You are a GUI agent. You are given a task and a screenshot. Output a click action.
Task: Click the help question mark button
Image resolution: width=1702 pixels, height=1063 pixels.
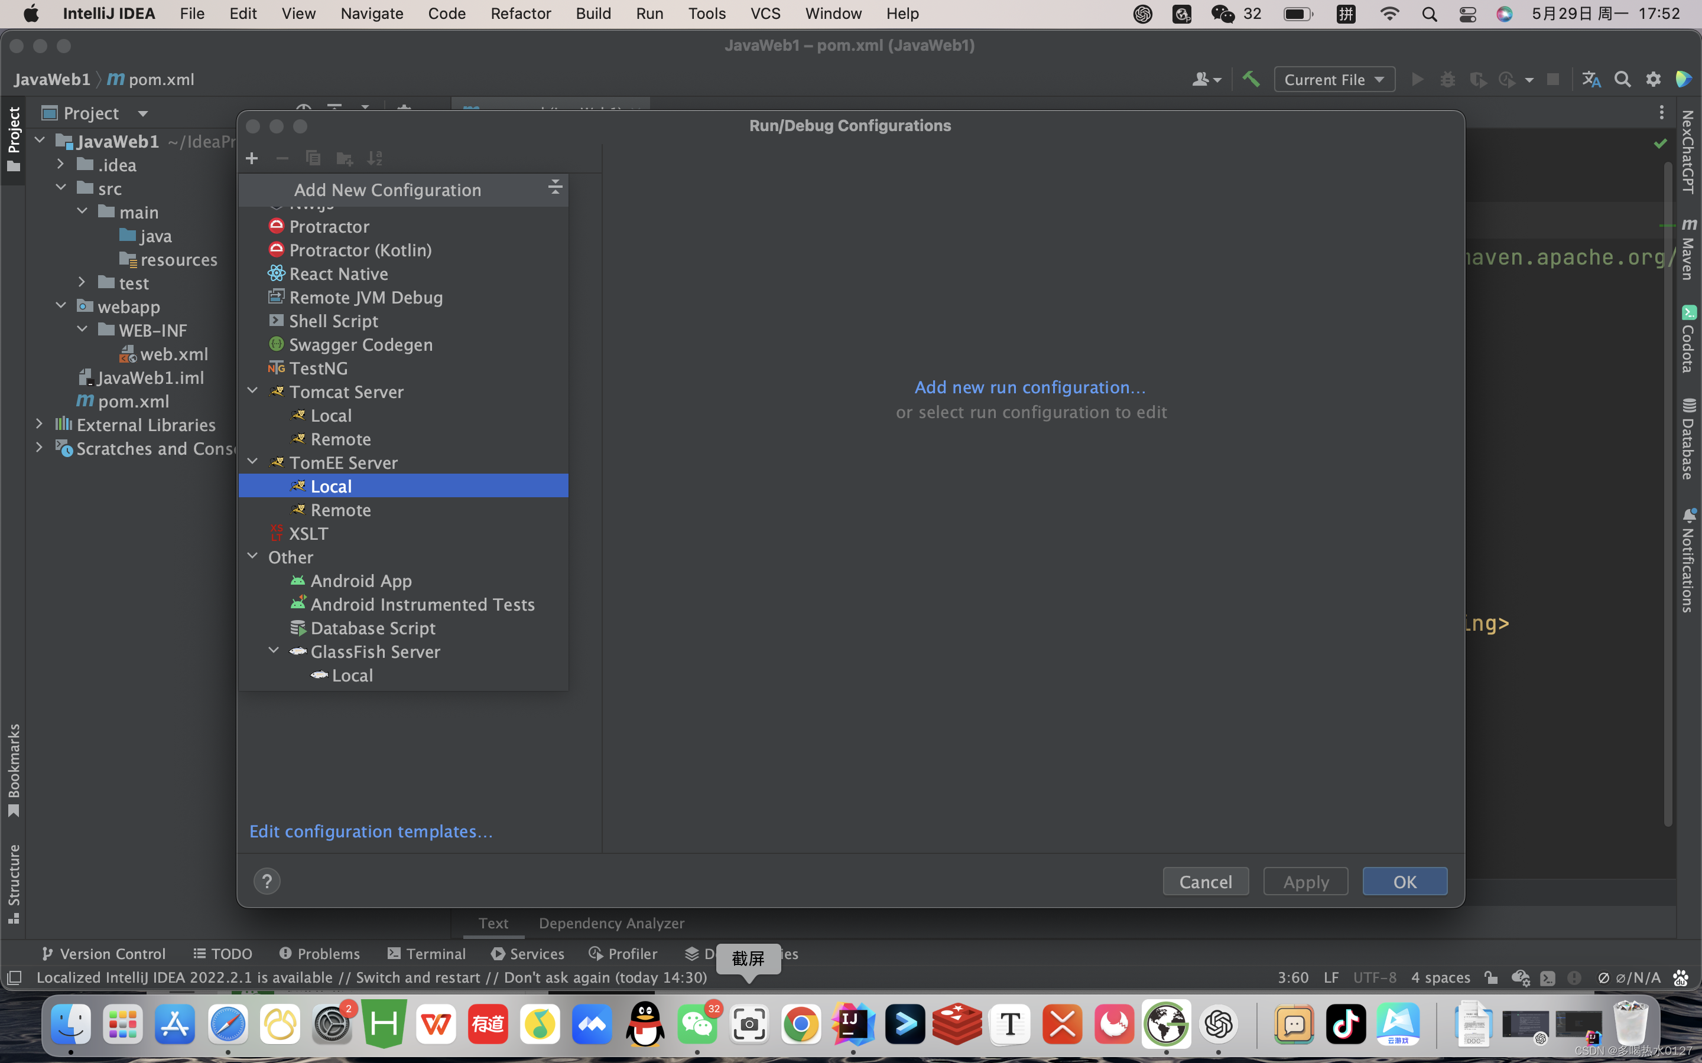267,881
